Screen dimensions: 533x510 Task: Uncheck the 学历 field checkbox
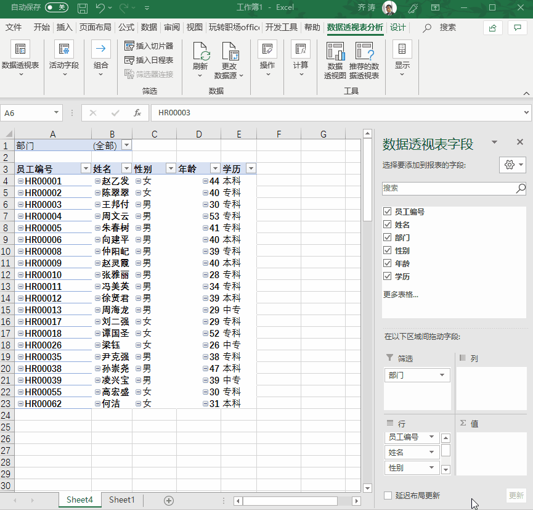tap(388, 276)
